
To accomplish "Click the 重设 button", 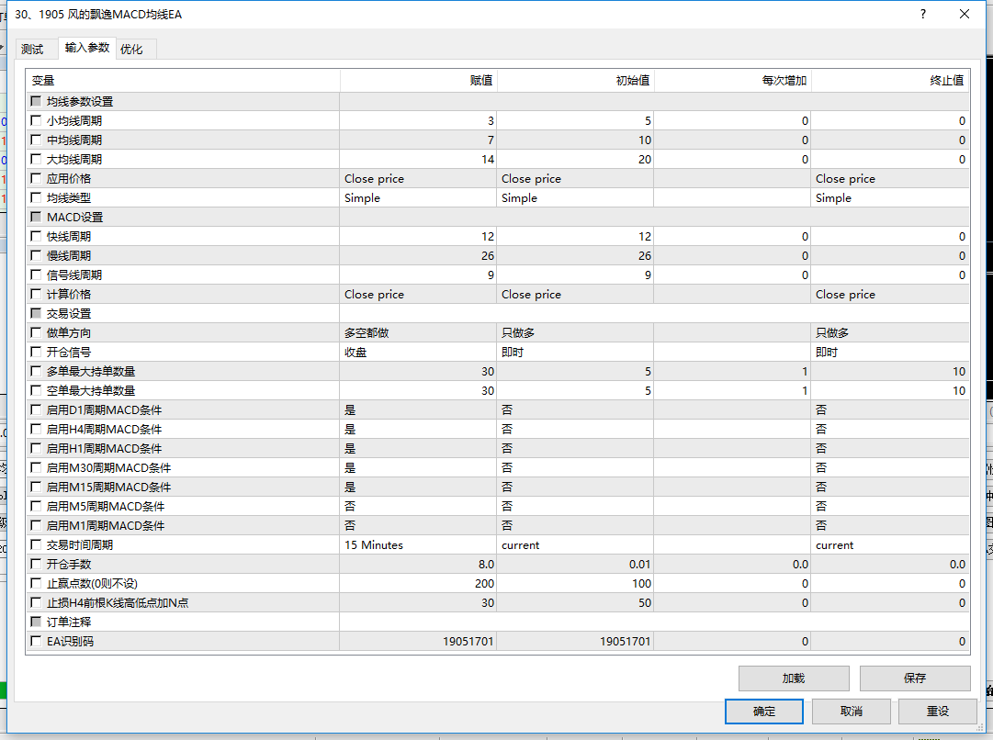I will [937, 711].
